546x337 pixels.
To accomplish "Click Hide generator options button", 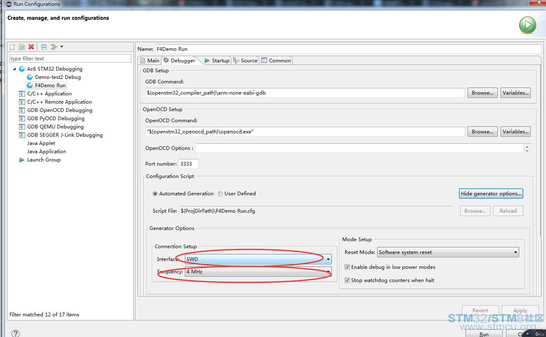I will [491, 194].
